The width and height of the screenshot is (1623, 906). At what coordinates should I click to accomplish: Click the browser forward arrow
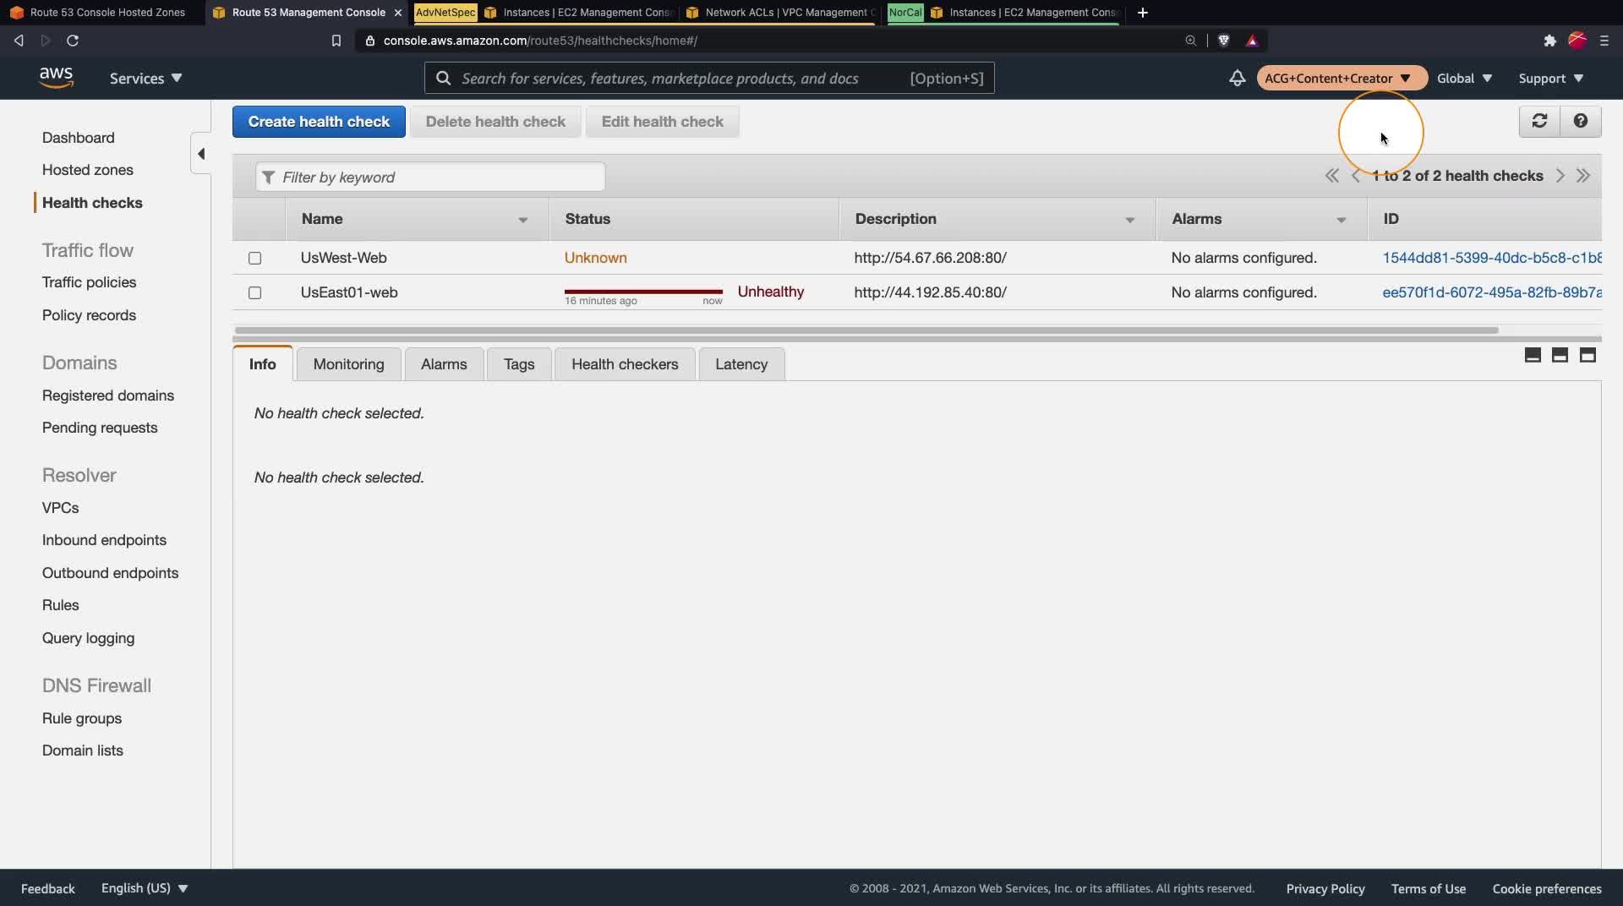coord(46,41)
